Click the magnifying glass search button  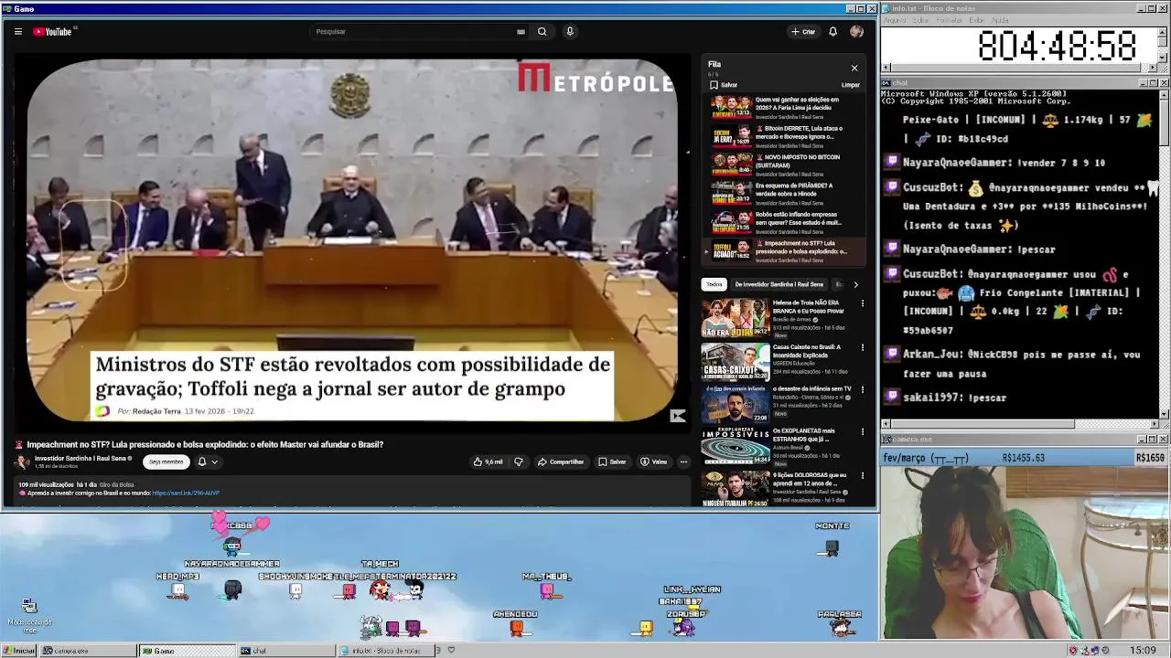coord(543,31)
